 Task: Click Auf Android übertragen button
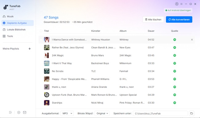pyautogui.click(x=178, y=10)
